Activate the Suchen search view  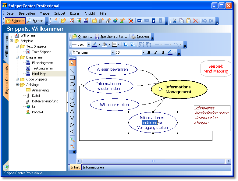point(35,21)
